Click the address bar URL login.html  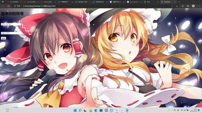point(39,6)
